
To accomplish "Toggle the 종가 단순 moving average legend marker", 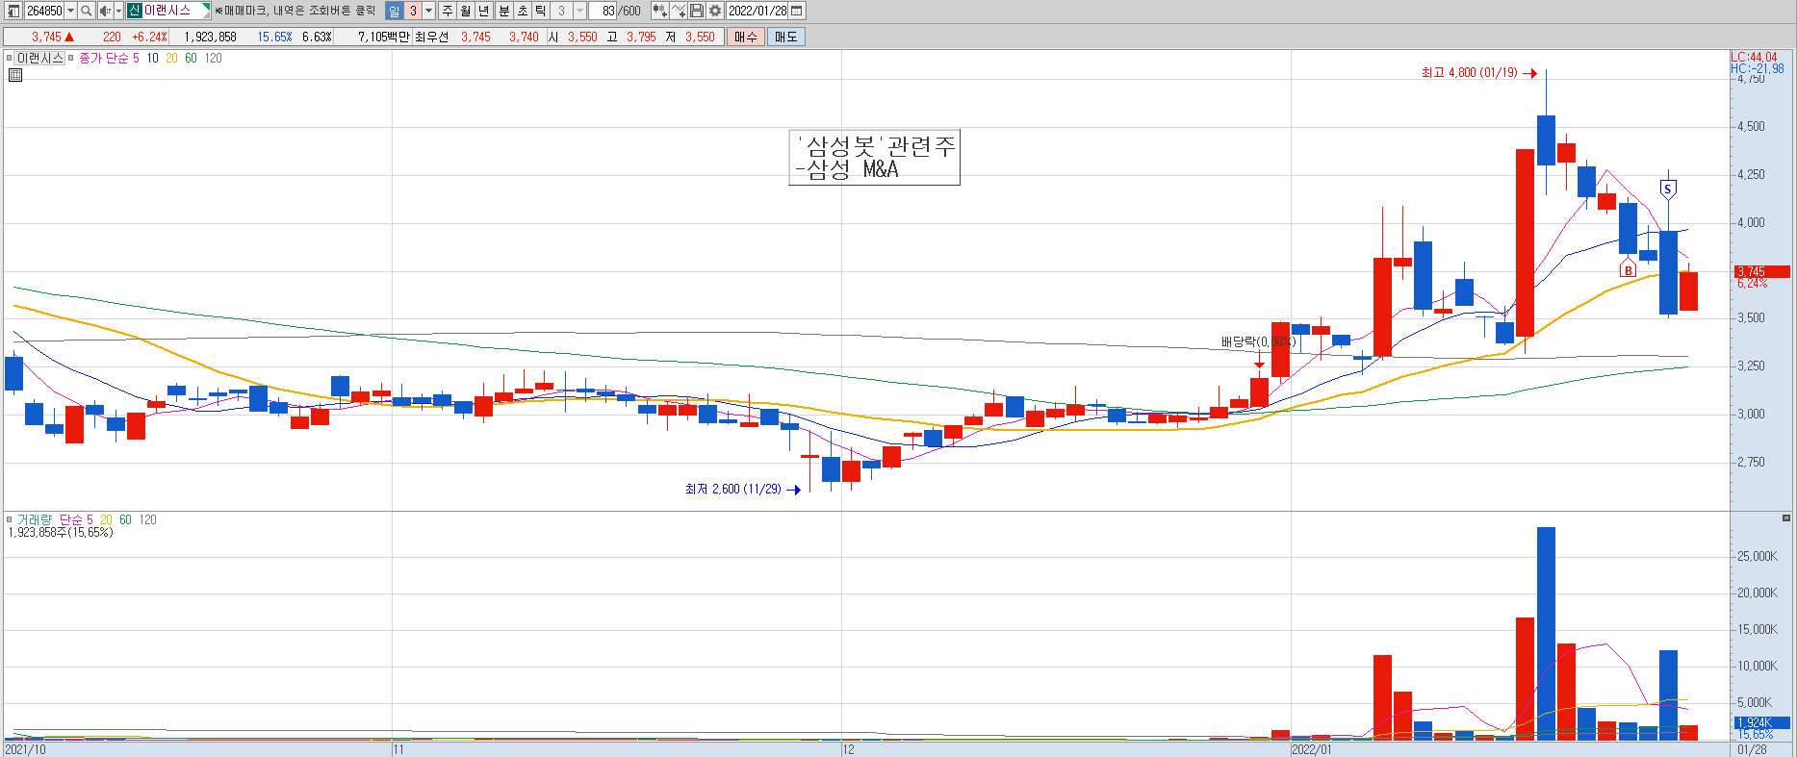I will 70,58.
